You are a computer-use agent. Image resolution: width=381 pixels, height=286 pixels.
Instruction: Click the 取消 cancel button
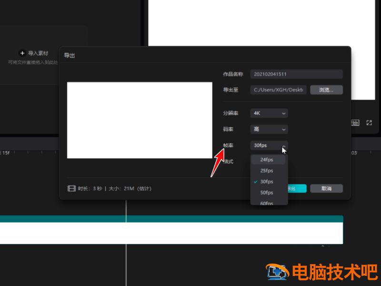(x=326, y=188)
